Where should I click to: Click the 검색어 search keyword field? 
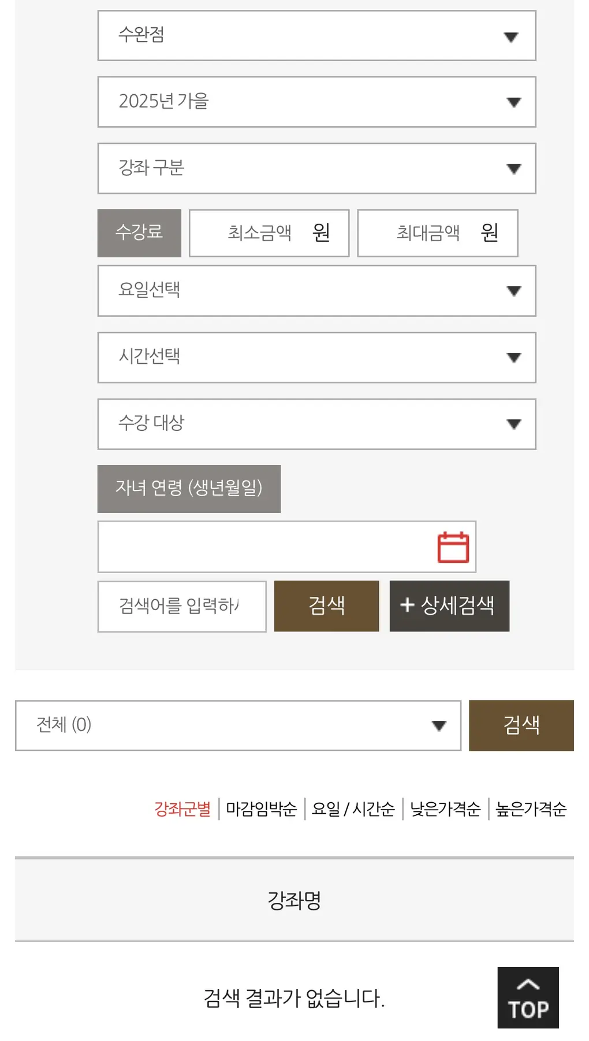point(181,606)
